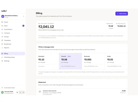Open Home from the sidebar
Screen dimensions: 138x104
click(x=13, y=22)
